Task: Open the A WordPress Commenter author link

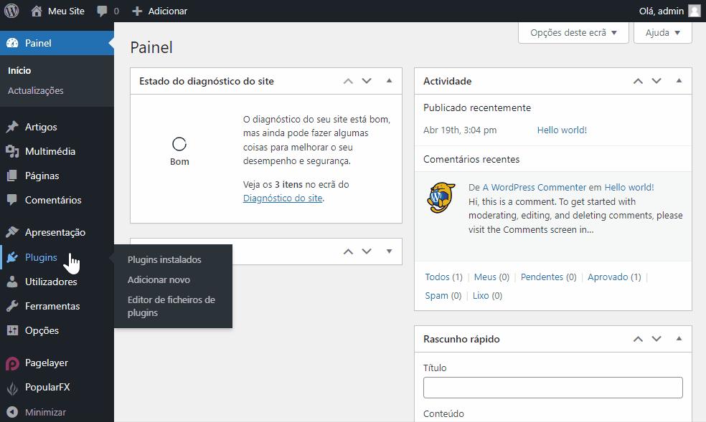Action: click(535, 188)
